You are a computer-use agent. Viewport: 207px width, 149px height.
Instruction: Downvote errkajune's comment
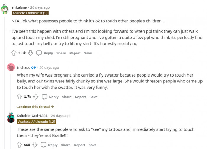click(x=30, y=53)
